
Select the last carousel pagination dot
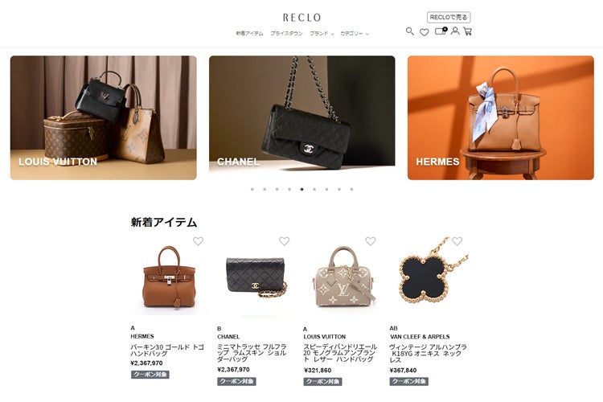pos(351,189)
